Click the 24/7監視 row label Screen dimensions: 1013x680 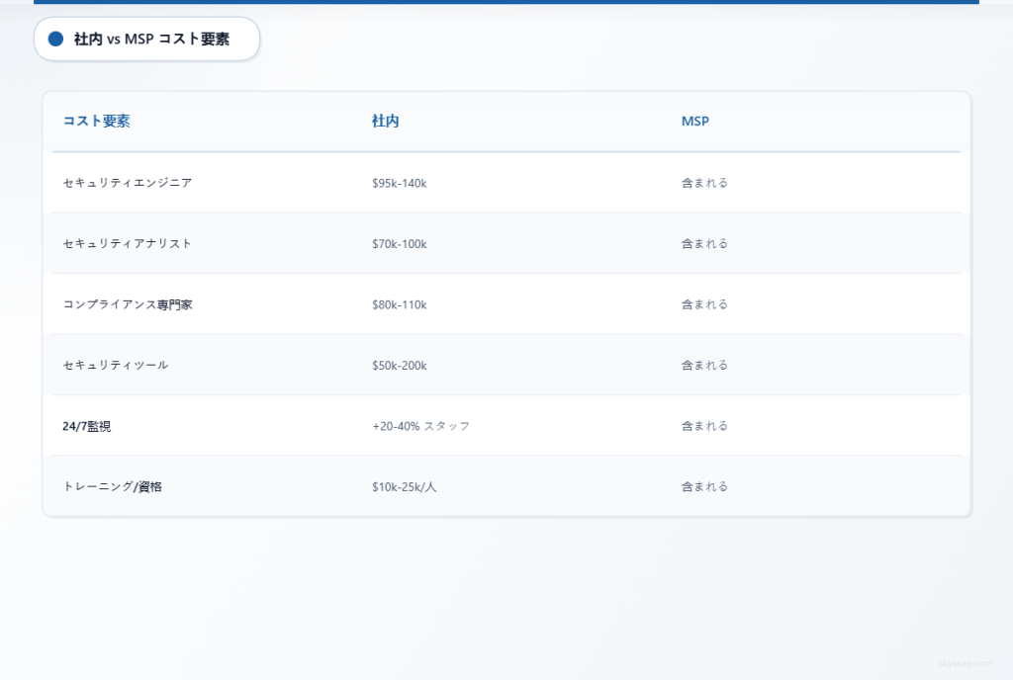coord(87,426)
